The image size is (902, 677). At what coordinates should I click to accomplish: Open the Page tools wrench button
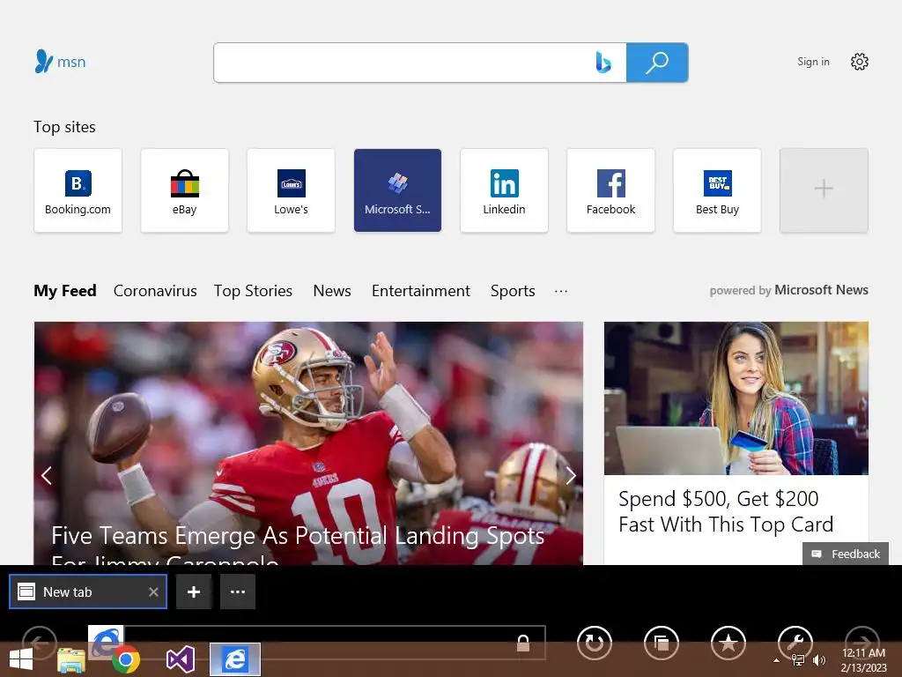pos(795,643)
